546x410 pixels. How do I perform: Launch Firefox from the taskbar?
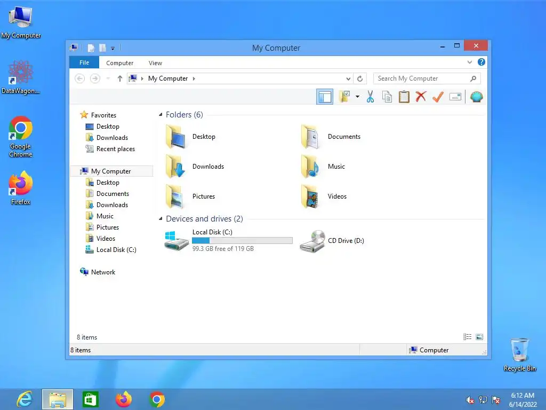pyautogui.click(x=124, y=399)
